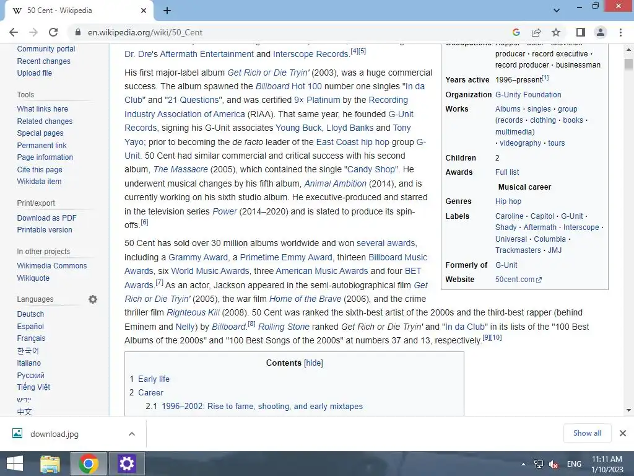Show all downloads
Screen dimensions: 634x476
click(587, 433)
